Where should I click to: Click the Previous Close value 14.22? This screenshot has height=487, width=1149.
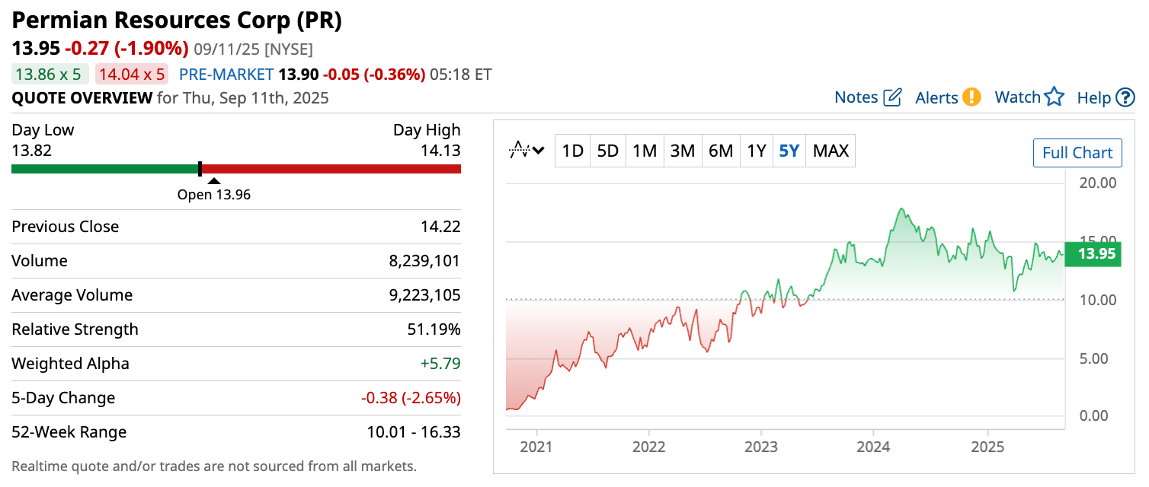point(440,227)
